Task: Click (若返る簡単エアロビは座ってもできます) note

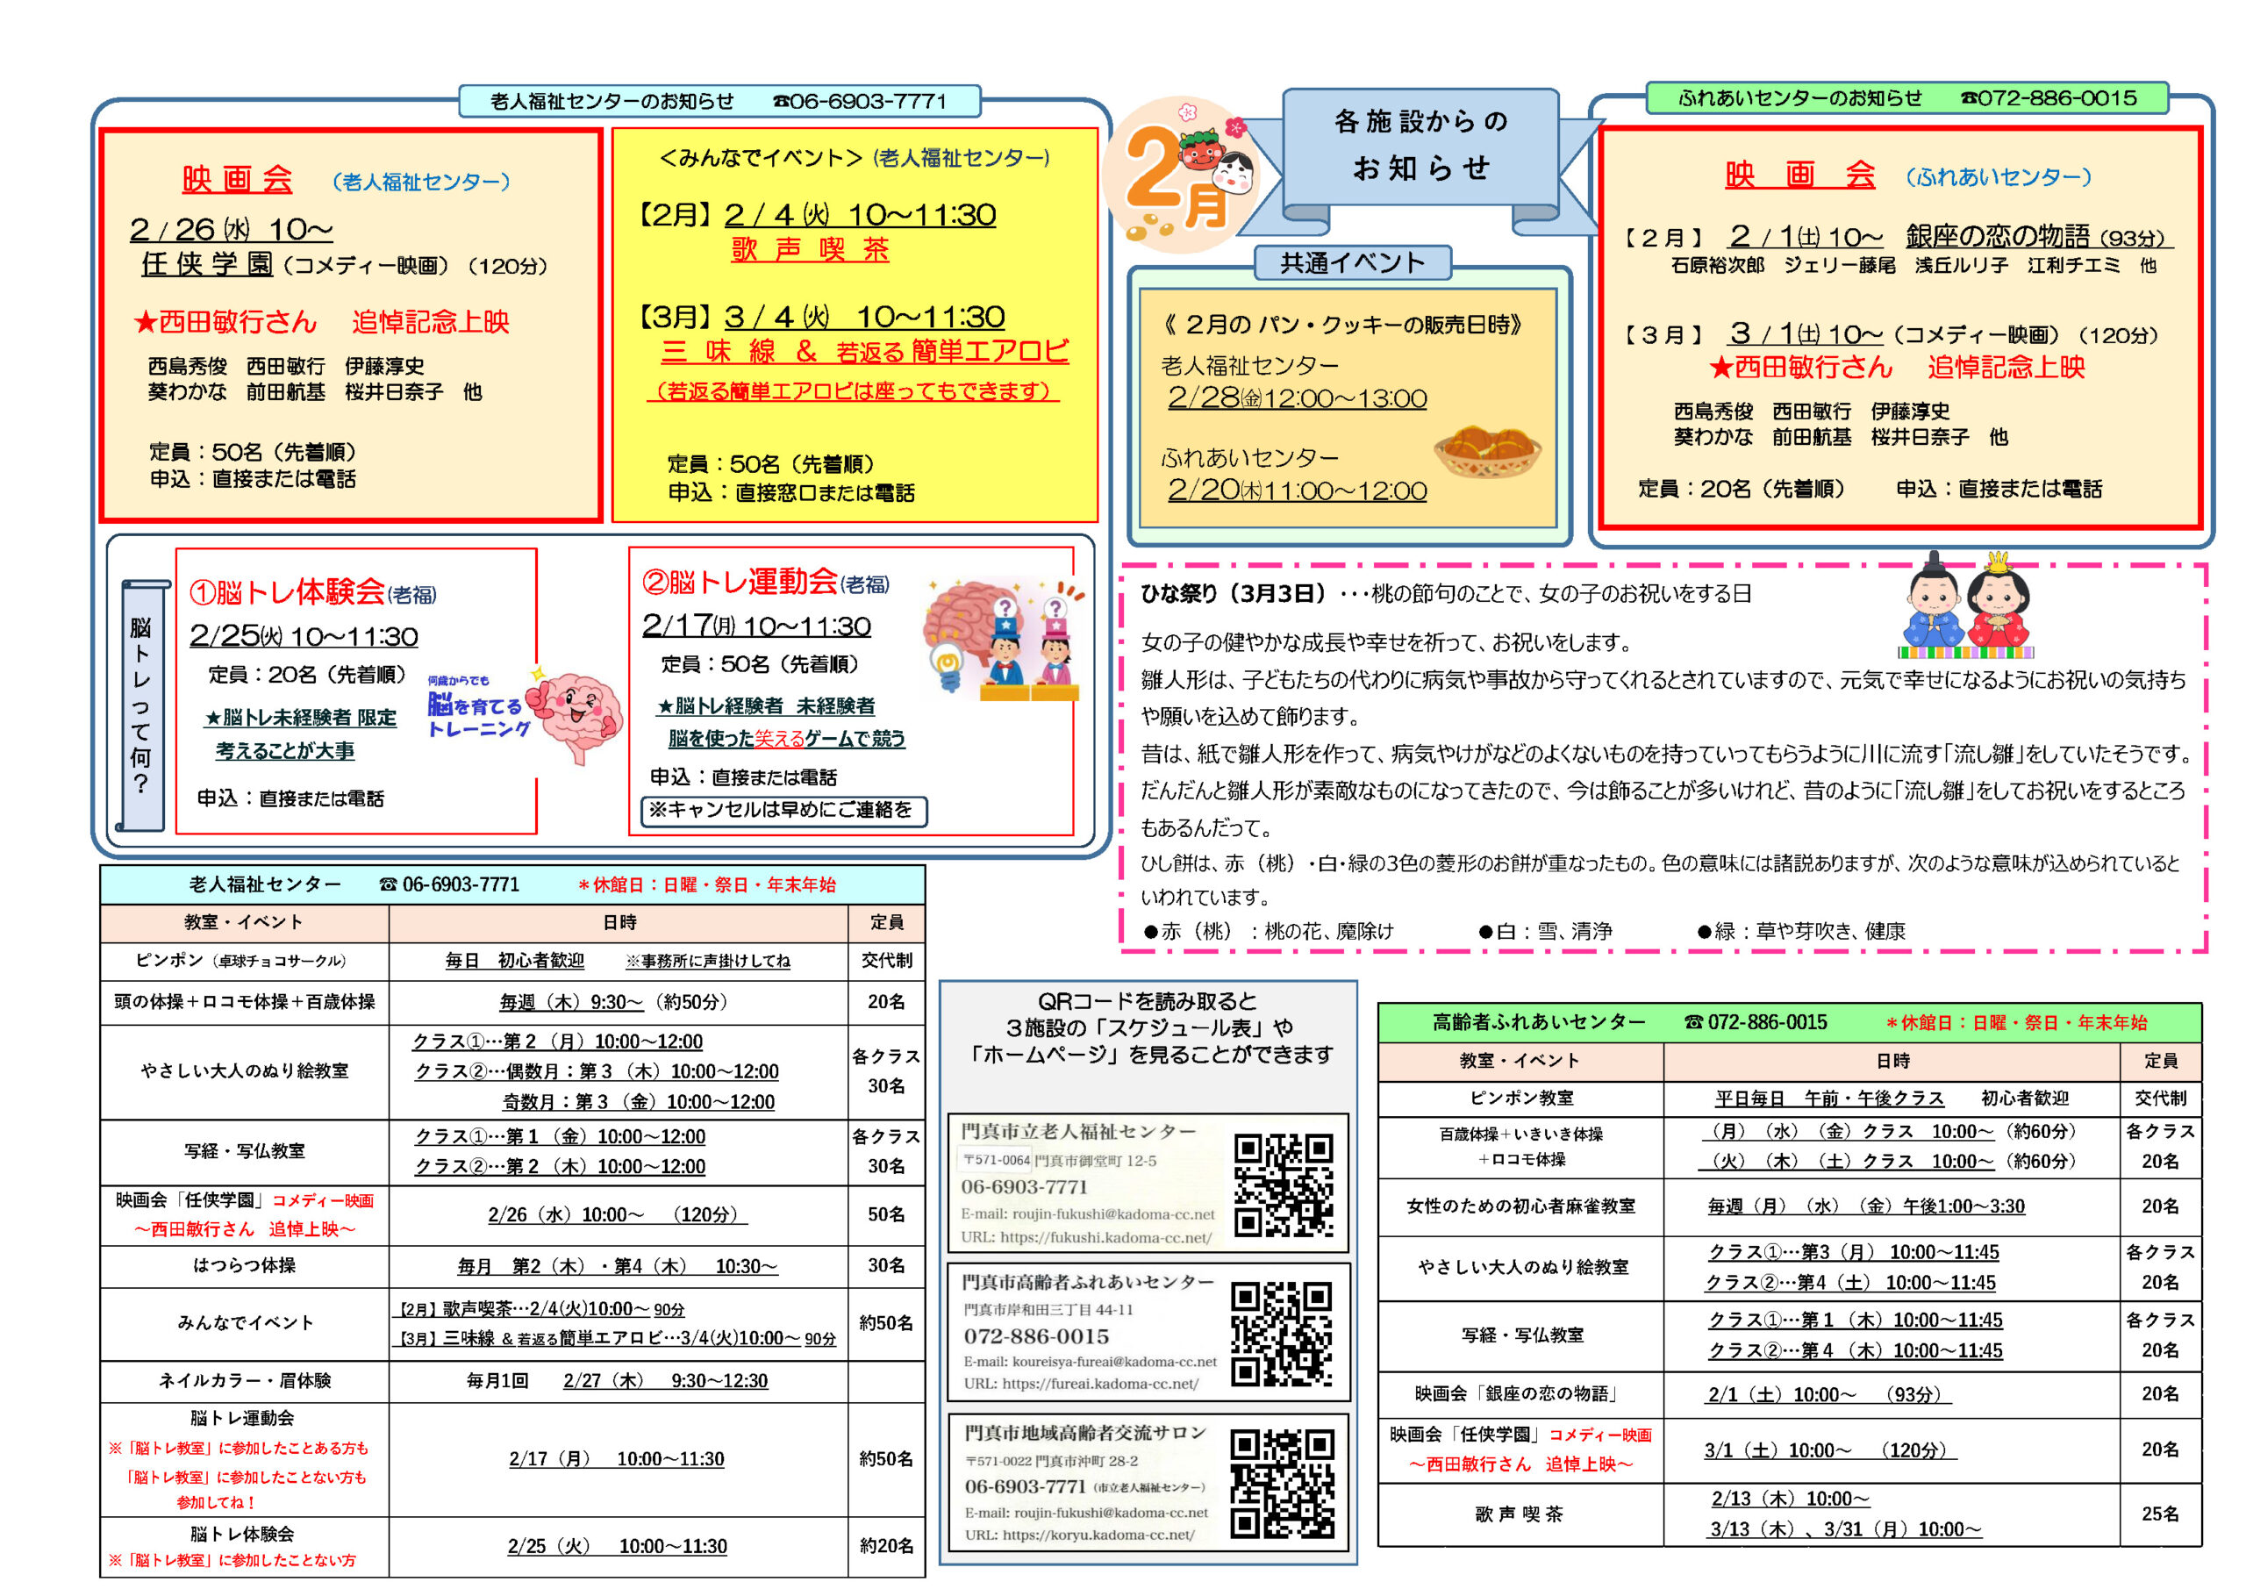Action: (x=853, y=390)
